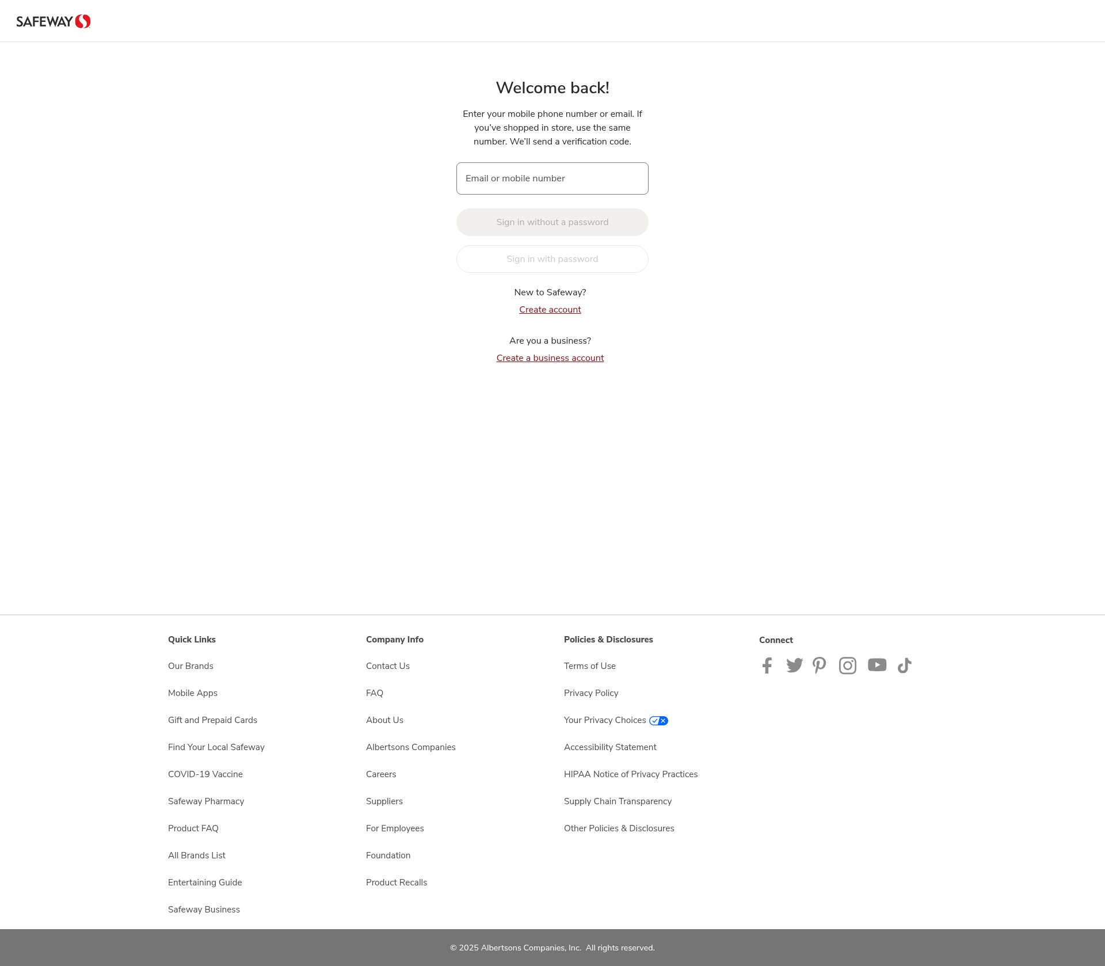The image size is (1105, 966).
Task: Open Supply Chain Transparency link
Action: (x=618, y=801)
